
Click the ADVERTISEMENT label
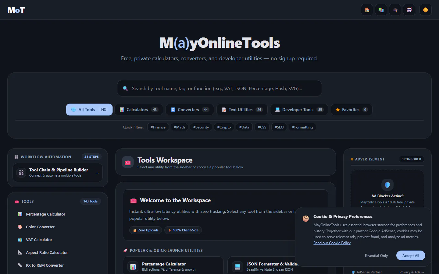pyautogui.click(x=369, y=159)
